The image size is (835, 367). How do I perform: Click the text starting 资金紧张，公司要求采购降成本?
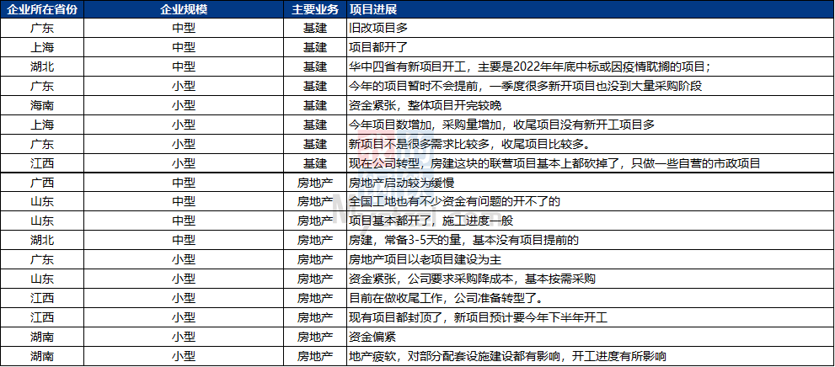[x=472, y=279]
